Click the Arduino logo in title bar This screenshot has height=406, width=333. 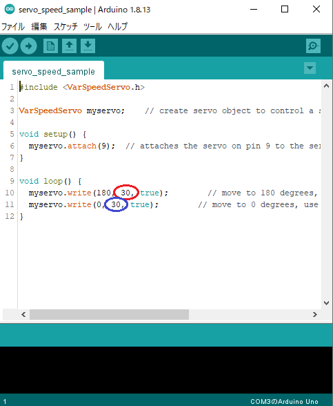pyautogui.click(x=10, y=10)
